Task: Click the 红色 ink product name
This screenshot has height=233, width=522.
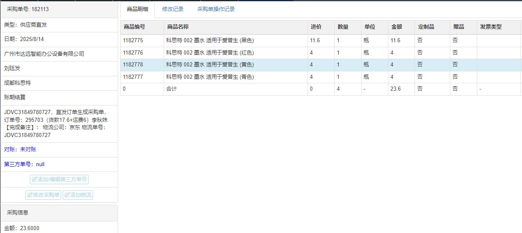Action: coord(210,53)
